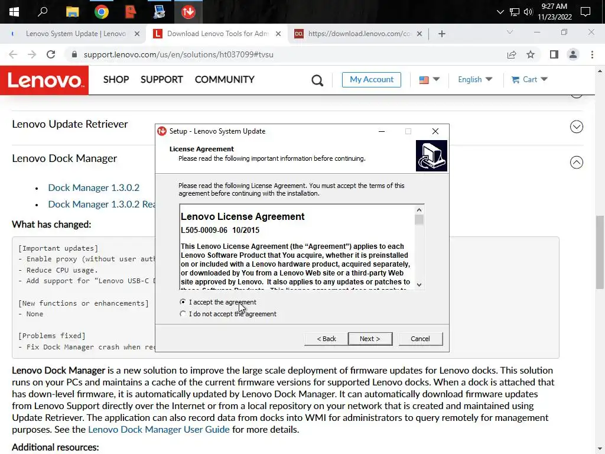Open the notification center icon
Viewport: 605px width, 454px height.
click(586, 12)
